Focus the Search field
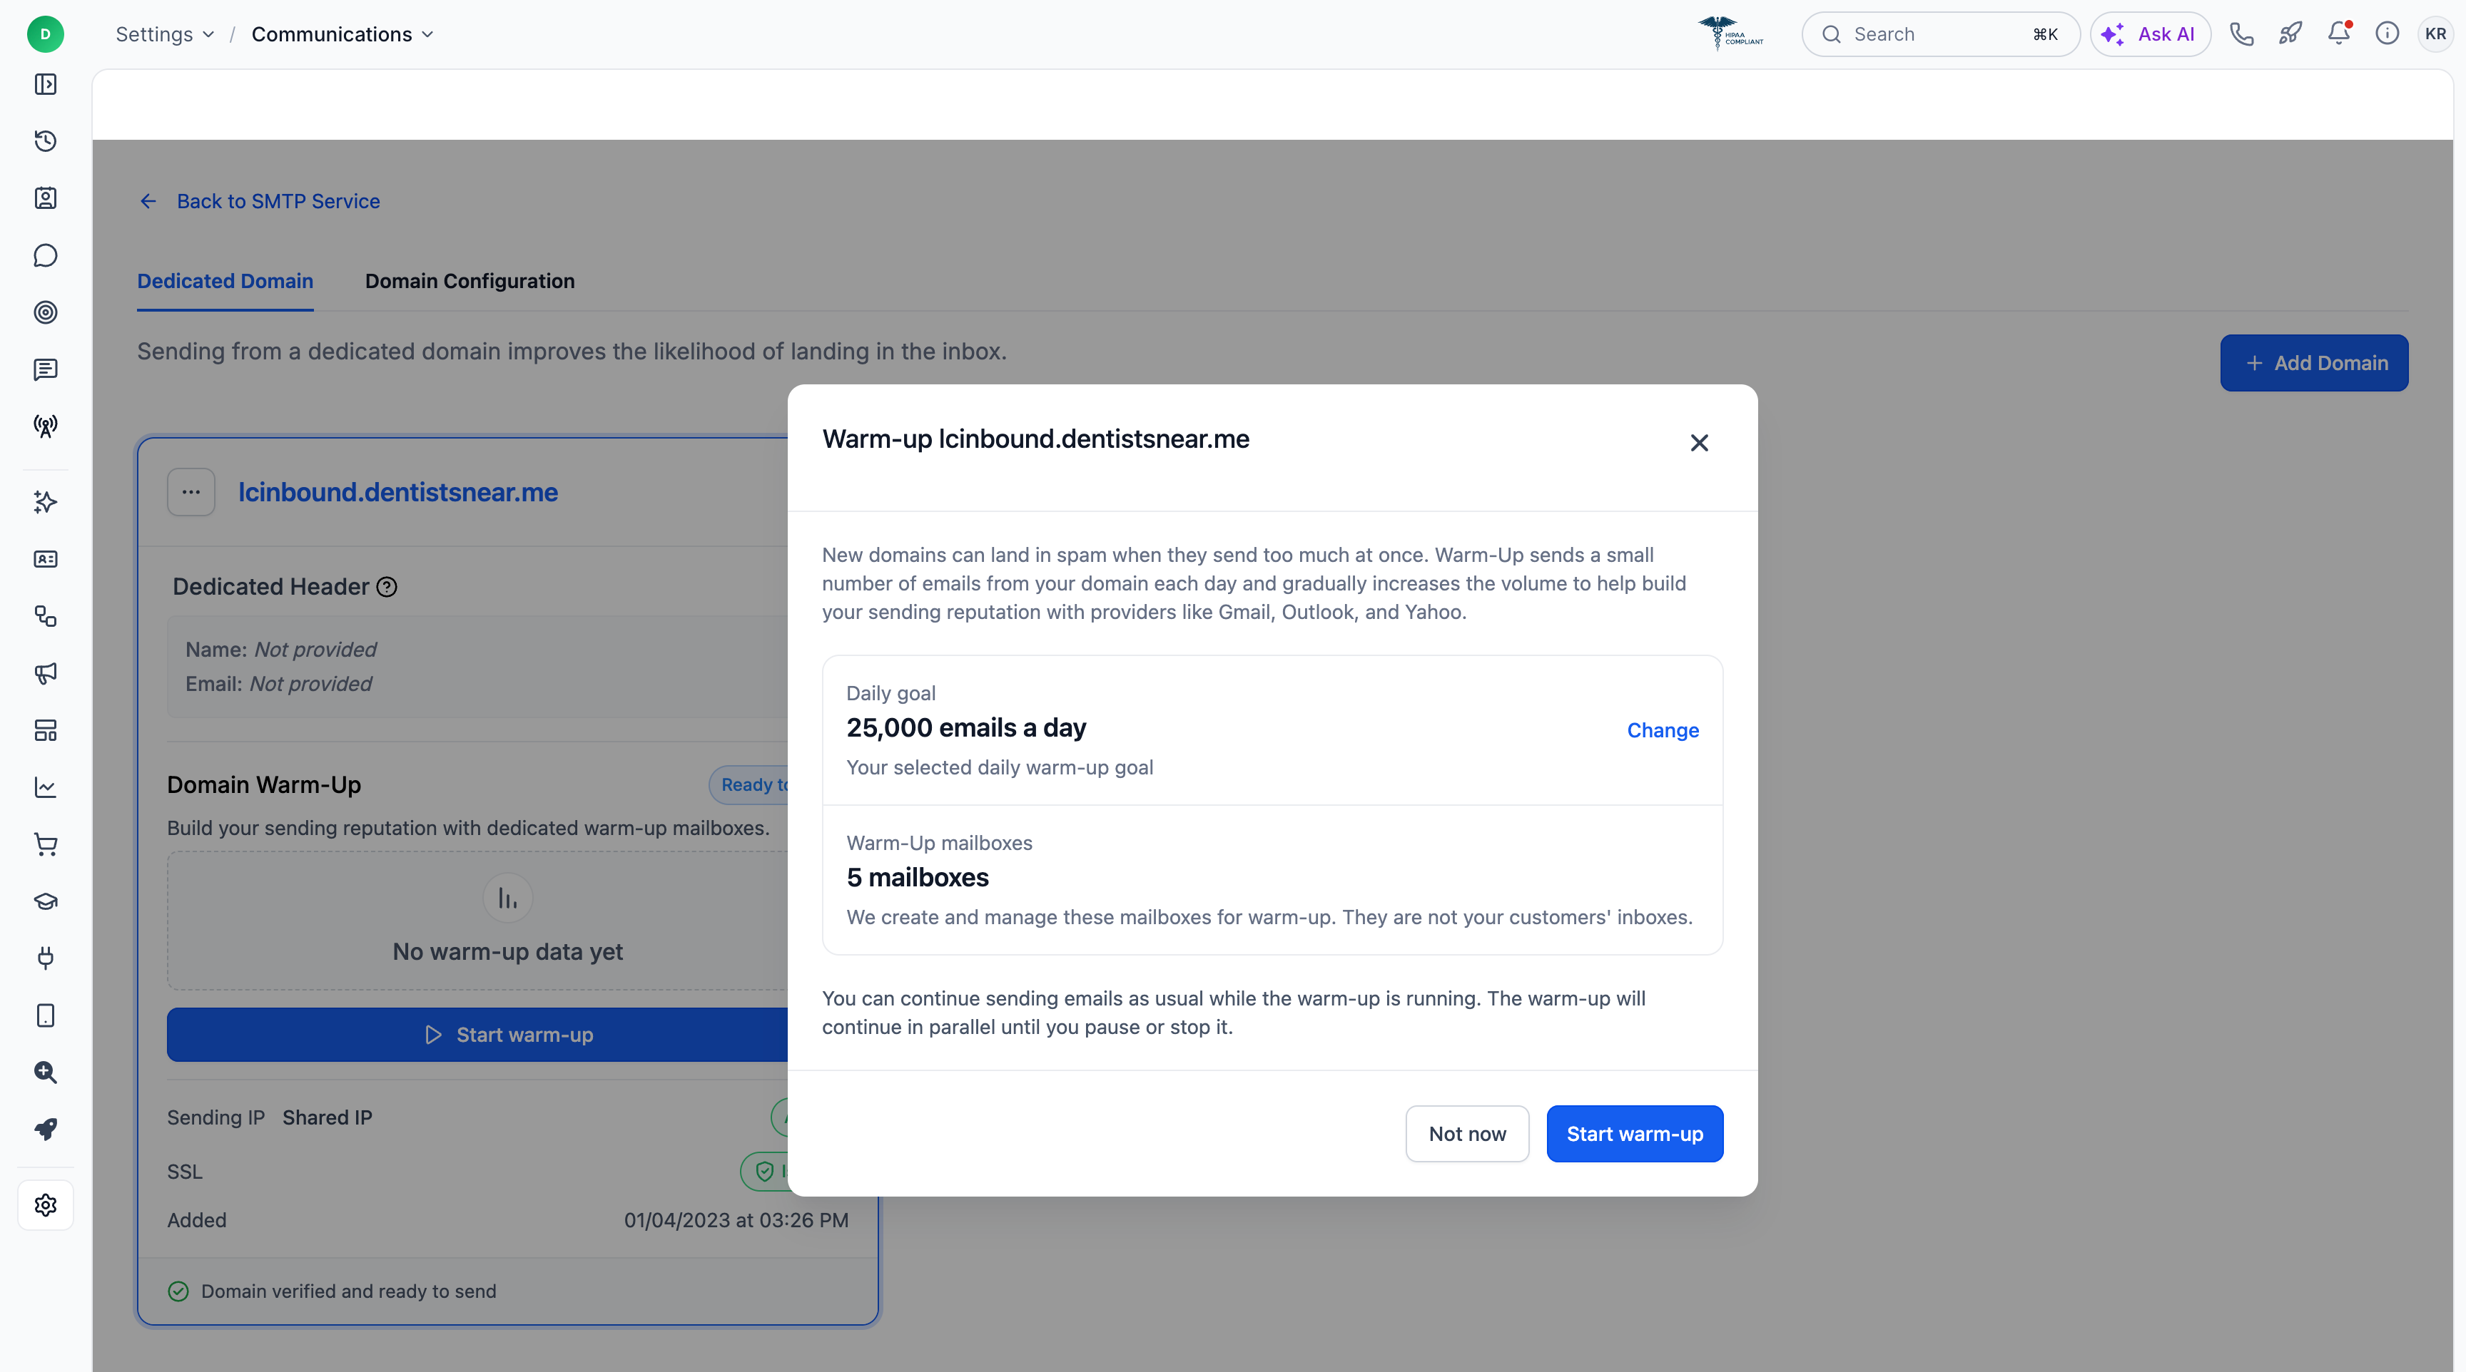 tap(1939, 34)
